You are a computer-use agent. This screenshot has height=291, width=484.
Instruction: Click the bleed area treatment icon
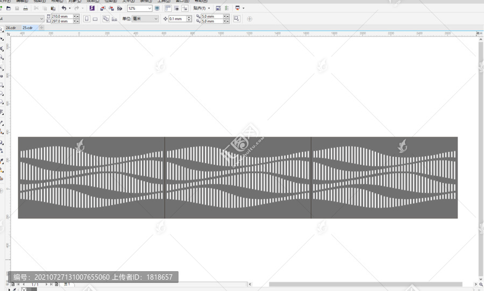(237, 19)
